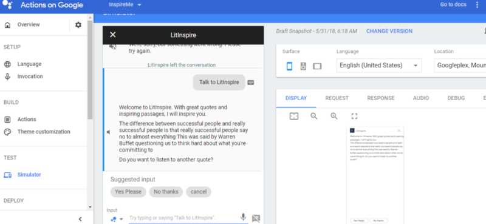Screen dimensions: 486x224
Task: Switch to the AUDIO tab
Action: click(421, 98)
